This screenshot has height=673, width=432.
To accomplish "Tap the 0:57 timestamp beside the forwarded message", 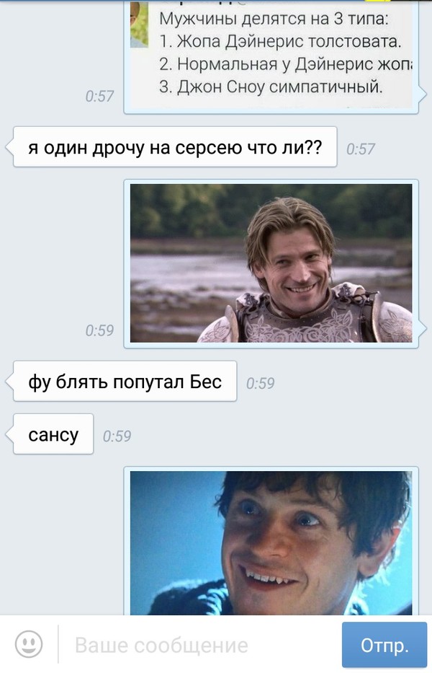I will (99, 96).
